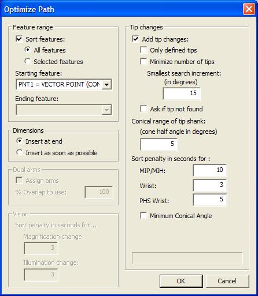Screen dimensions: 258x296
Task: Toggle the Add tip changes checkbox
Action: tap(135, 39)
